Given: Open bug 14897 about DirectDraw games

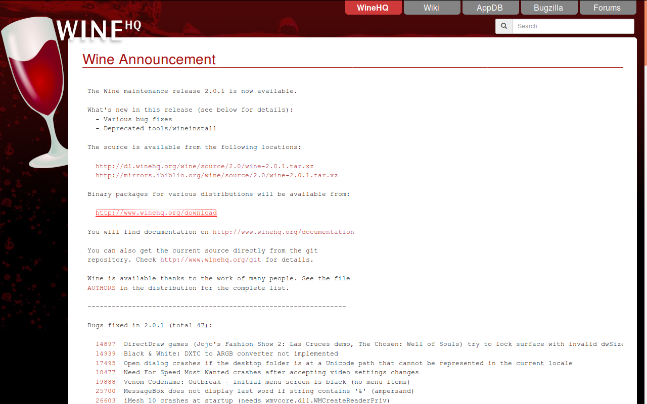Looking at the screenshot, I should 105,344.
